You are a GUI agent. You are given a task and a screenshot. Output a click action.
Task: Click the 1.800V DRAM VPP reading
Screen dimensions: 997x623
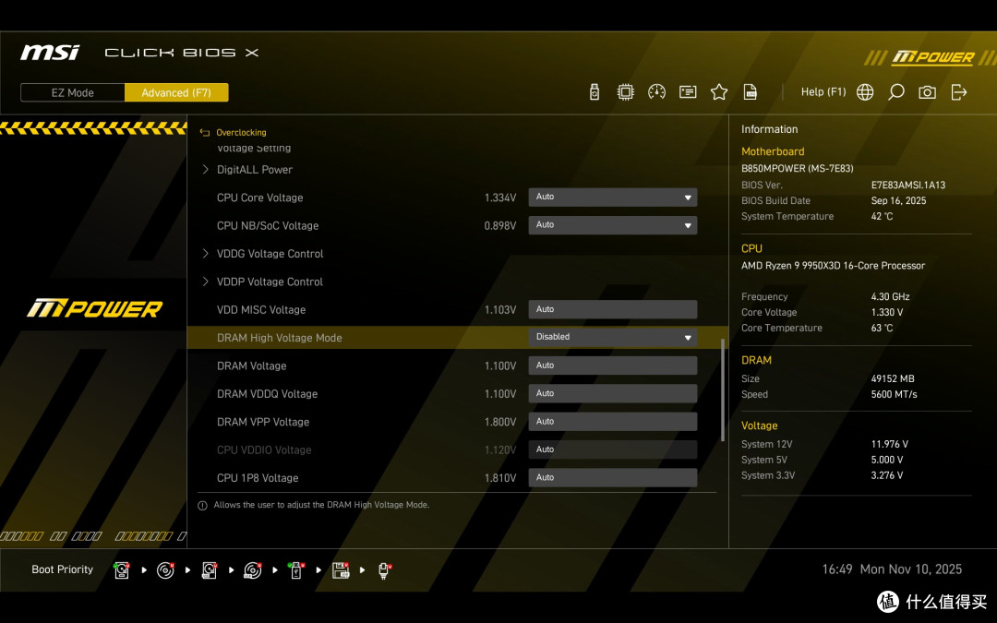tap(499, 422)
